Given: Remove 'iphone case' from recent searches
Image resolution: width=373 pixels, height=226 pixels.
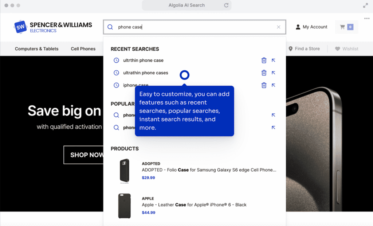Looking at the screenshot, I should [264, 85].
